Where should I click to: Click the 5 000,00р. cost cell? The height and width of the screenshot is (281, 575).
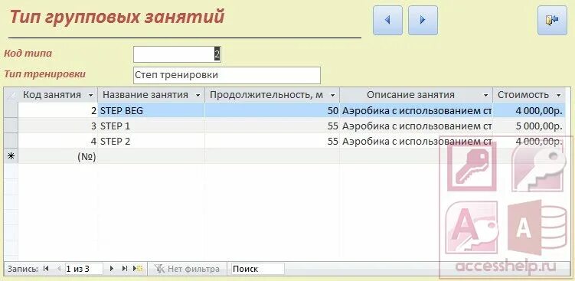pos(528,126)
